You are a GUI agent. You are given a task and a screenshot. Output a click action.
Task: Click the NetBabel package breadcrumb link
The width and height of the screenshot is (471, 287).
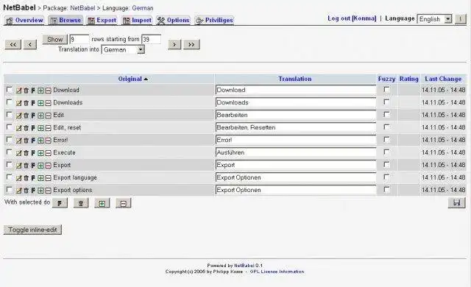(82, 8)
